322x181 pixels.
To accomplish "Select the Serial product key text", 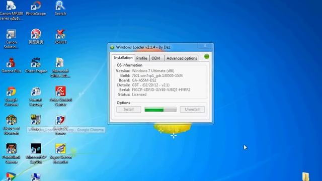I will [161, 89].
